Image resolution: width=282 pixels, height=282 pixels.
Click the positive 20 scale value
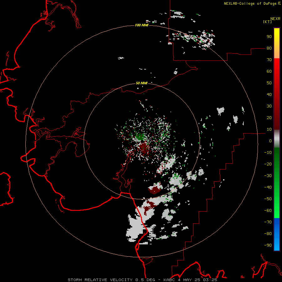click(269, 118)
